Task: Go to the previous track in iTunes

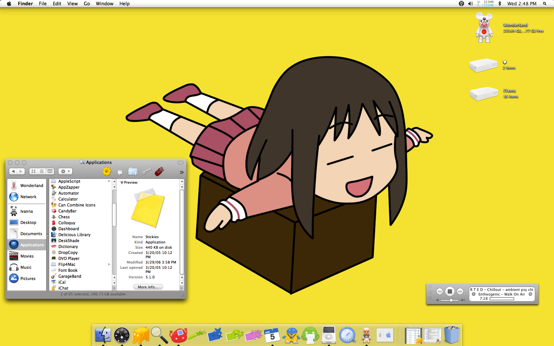Action: 440,292
